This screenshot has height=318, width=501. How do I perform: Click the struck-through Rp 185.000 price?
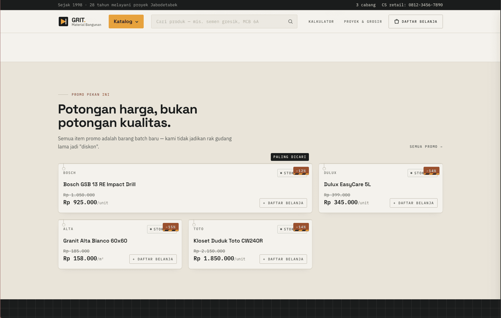click(77, 251)
